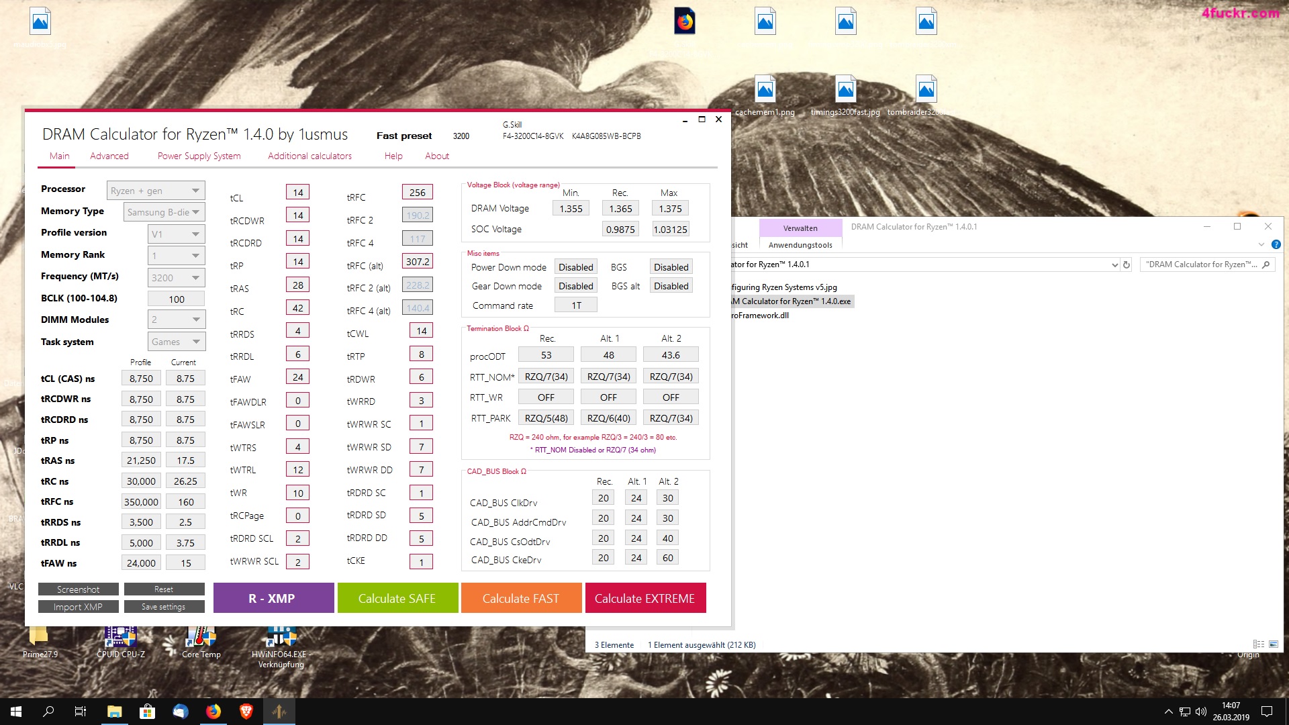1289x725 pixels.
Task: Open Microsoft Store from the taskbar
Action: coord(147,712)
